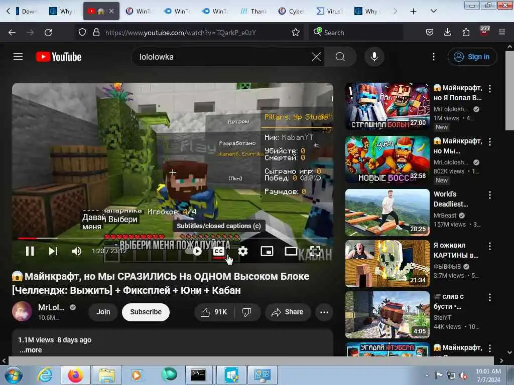Open Firefox application menu
This screenshot has width=514, height=385.
click(502, 33)
